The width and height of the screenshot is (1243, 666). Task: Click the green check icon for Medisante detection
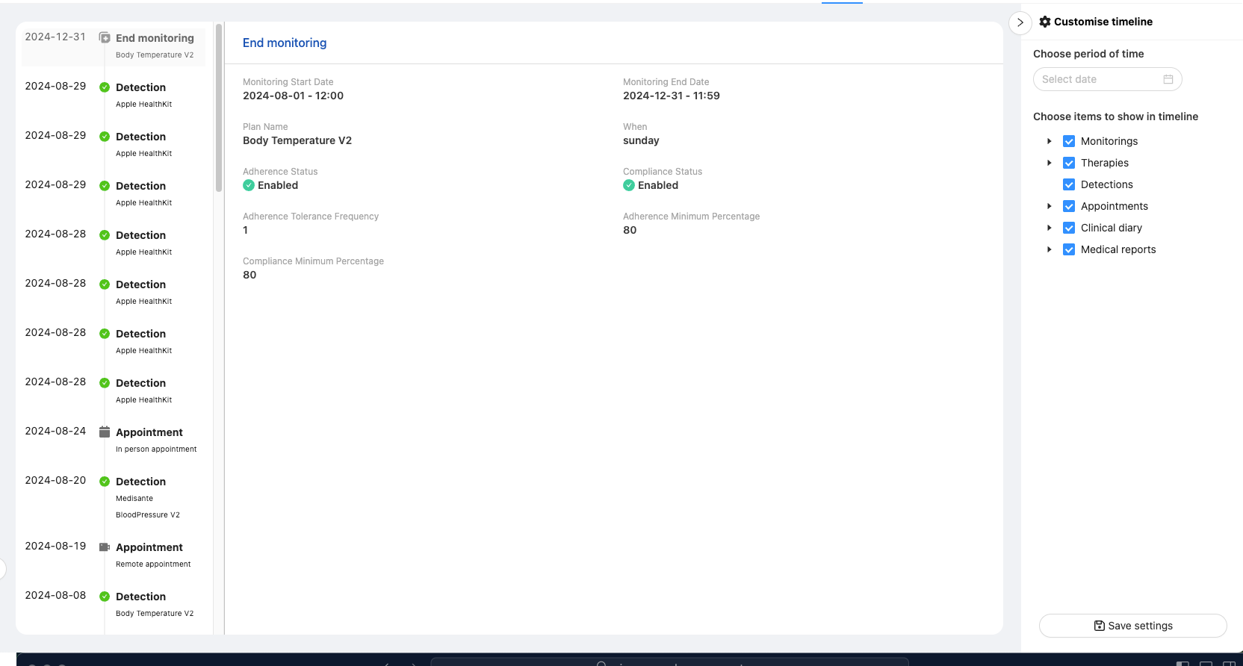105,482
